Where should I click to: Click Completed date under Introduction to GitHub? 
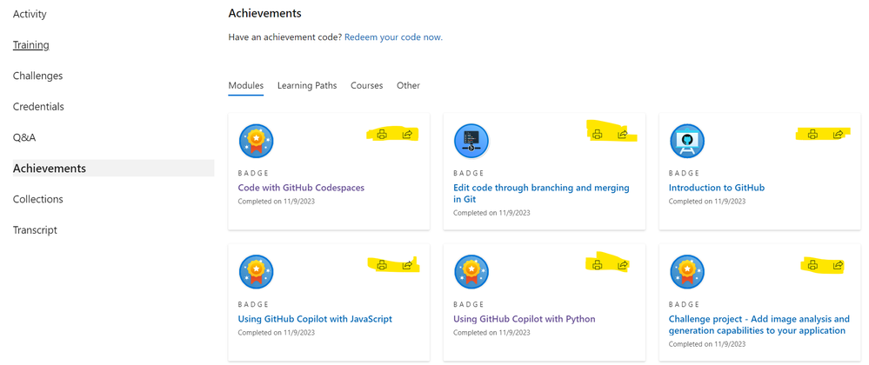pyautogui.click(x=707, y=202)
